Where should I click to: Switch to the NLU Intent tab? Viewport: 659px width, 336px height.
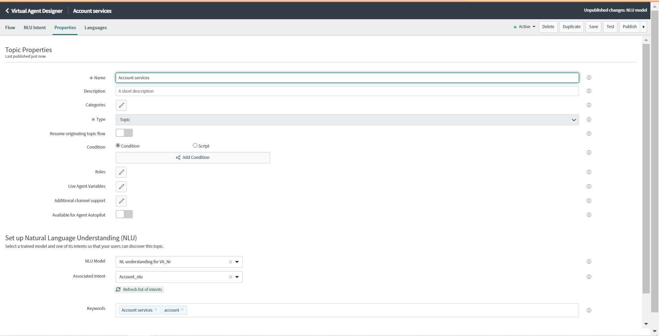click(x=35, y=28)
